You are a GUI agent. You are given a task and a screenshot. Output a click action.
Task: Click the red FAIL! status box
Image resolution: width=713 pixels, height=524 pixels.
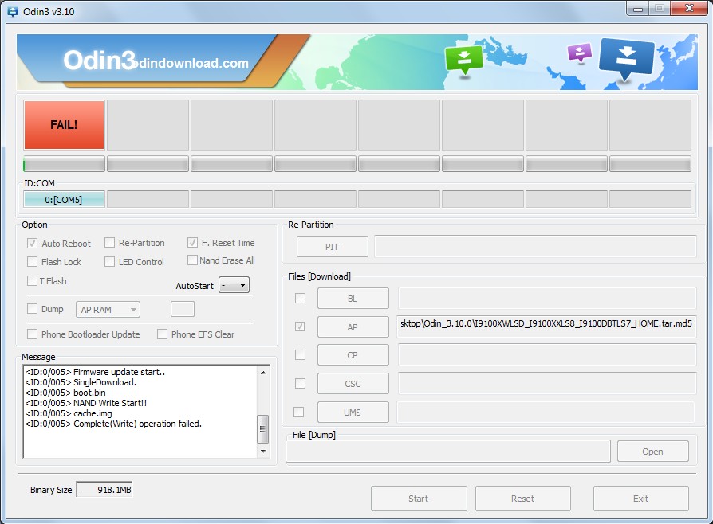(x=64, y=125)
